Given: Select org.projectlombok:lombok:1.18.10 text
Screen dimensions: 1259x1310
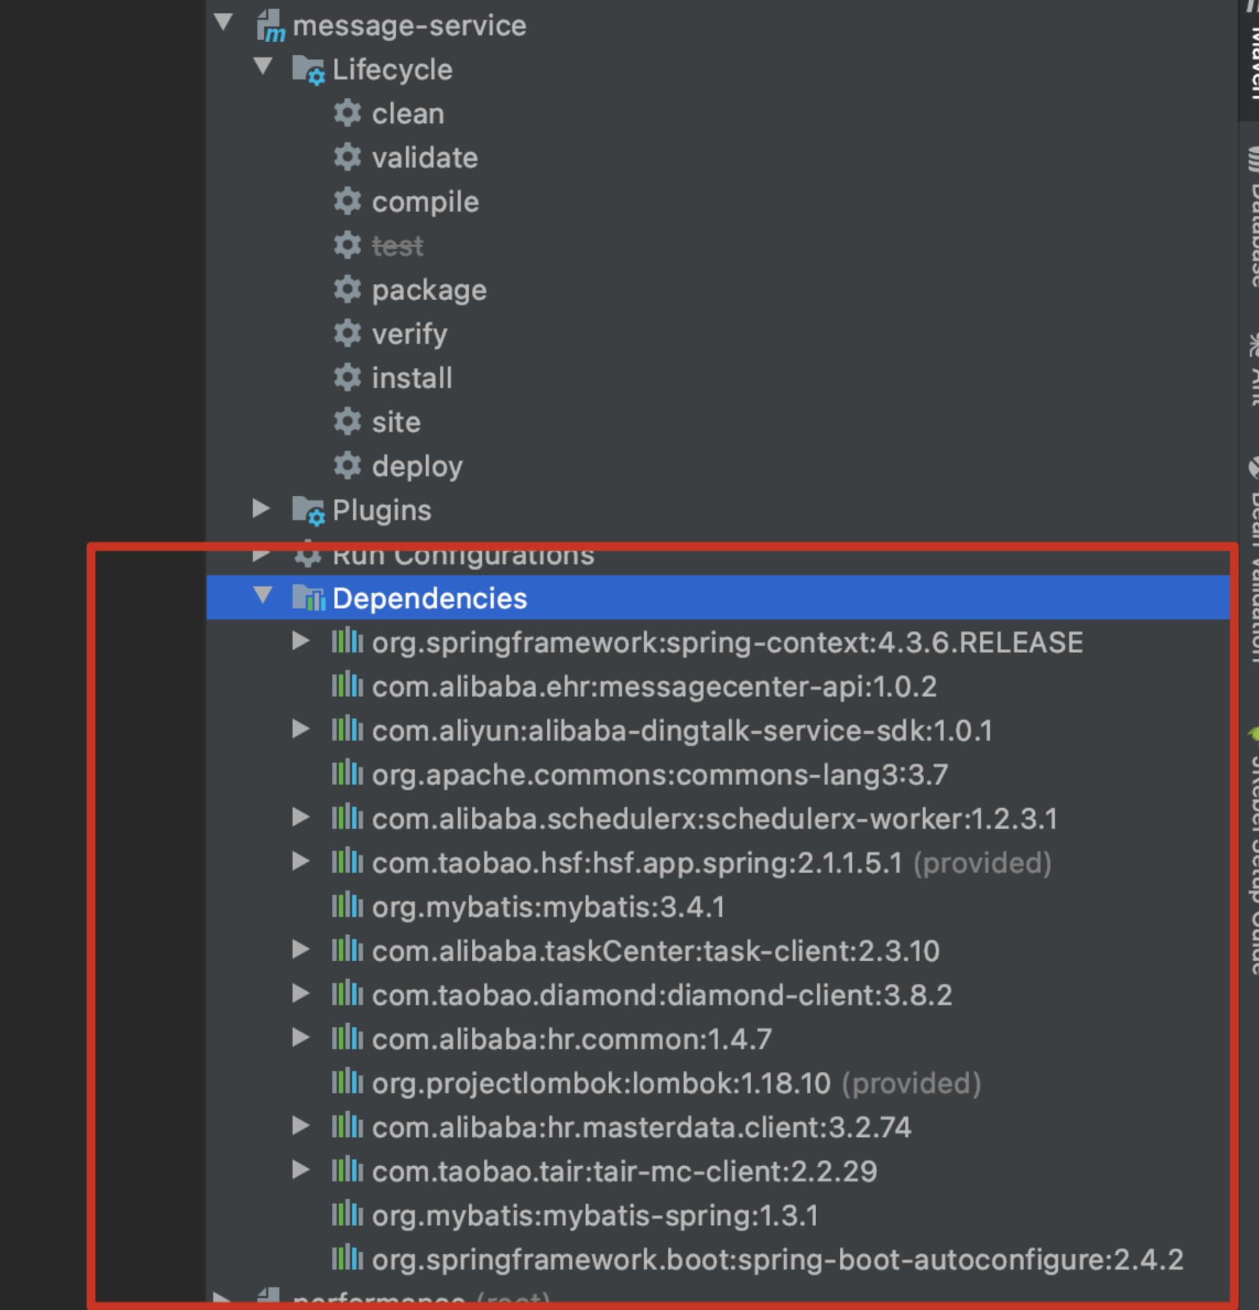Looking at the screenshot, I should pyautogui.click(x=601, y=1084).
